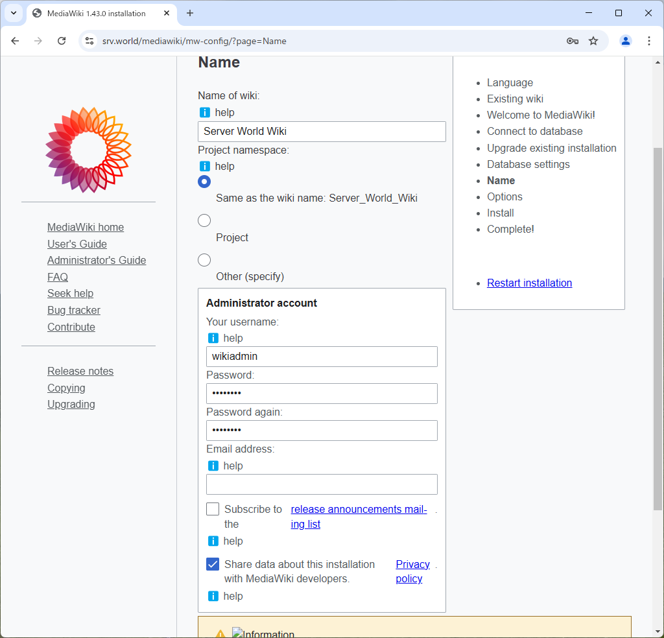
Task: Click the MediaWiki sunflower logo
Action: pos(88,149)
